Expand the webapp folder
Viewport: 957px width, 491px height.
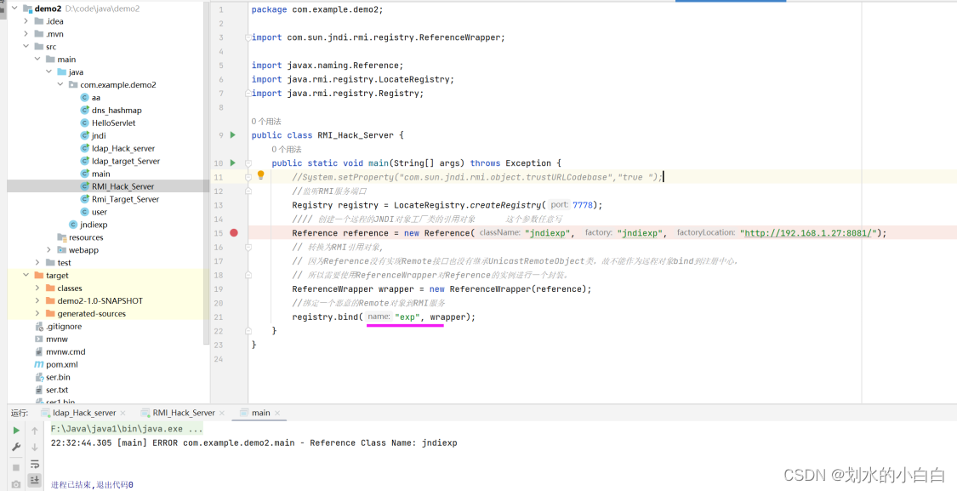click(48, 250)
